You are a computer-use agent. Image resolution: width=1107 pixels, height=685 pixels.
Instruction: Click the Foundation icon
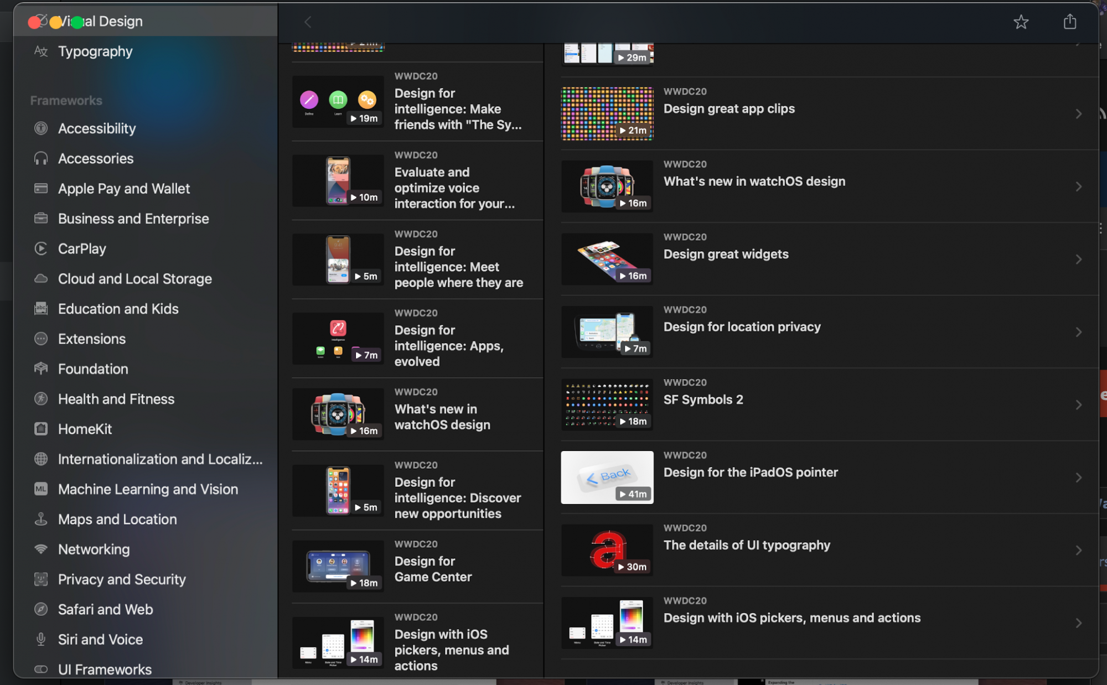[x=41, y=369]
